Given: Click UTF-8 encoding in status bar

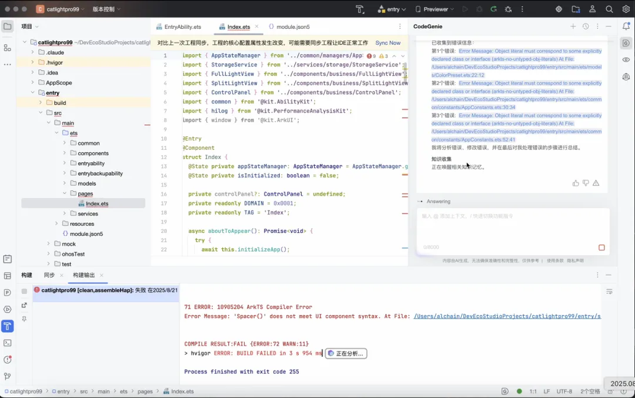Looking at the screenshot, I should pyautogui.click(x=564, y=392).
